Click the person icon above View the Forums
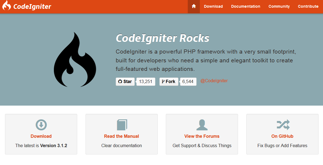 pos(201,125)
